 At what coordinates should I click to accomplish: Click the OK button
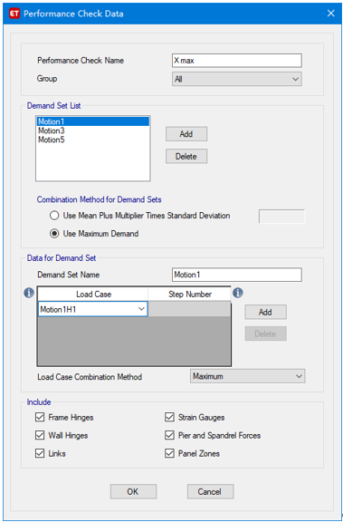tap(133, 491)
